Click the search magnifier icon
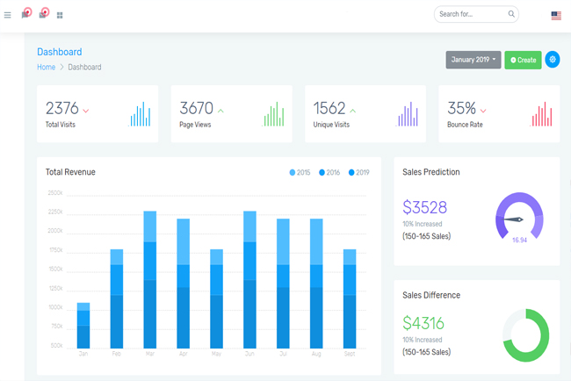 [x=511, y=14]
